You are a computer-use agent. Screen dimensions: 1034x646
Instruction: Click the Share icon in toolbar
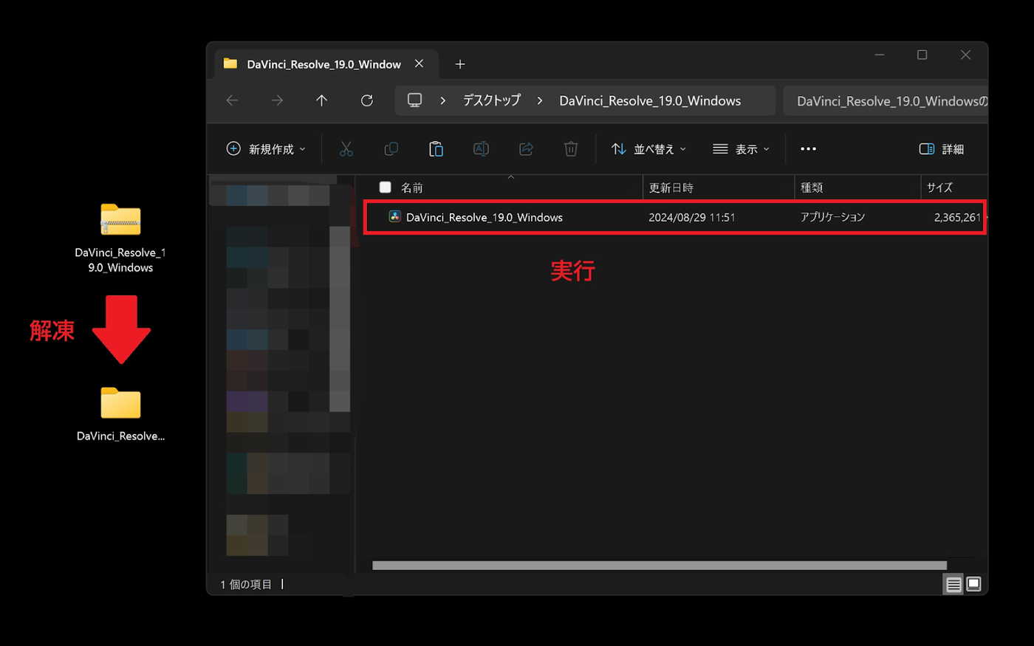(x=526, y=149)
